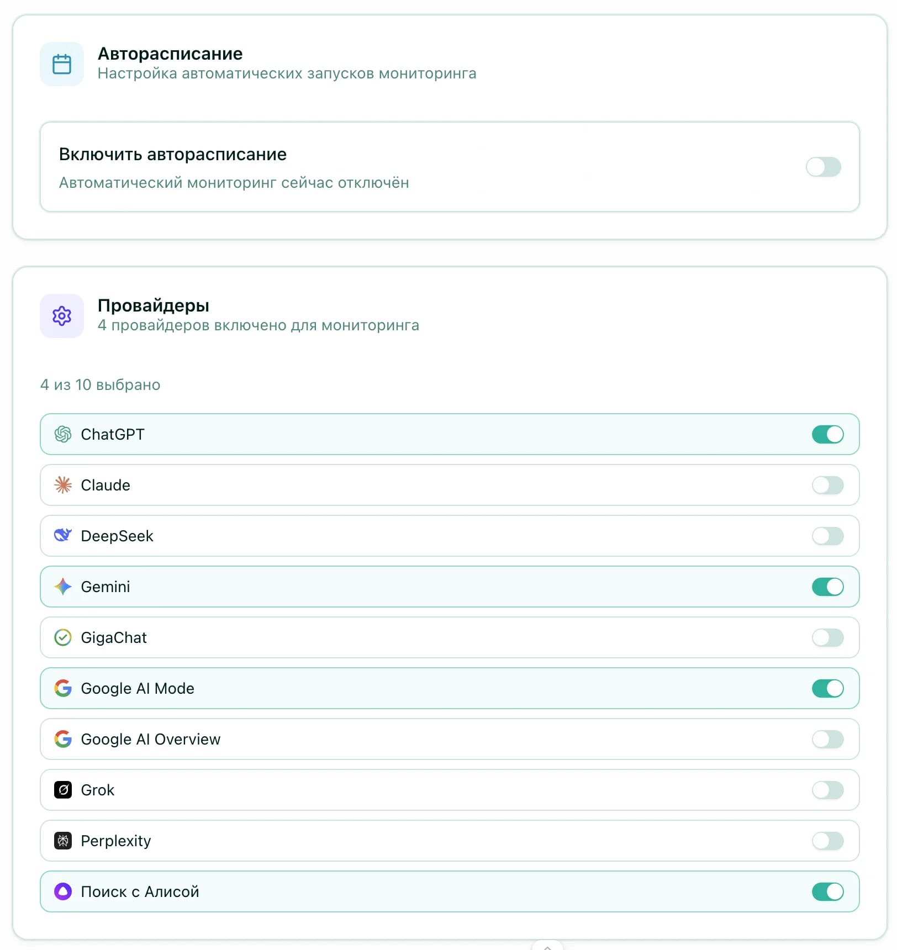Click the Grok icon
The width and height of the screenshot is (897, 950).
63,790
